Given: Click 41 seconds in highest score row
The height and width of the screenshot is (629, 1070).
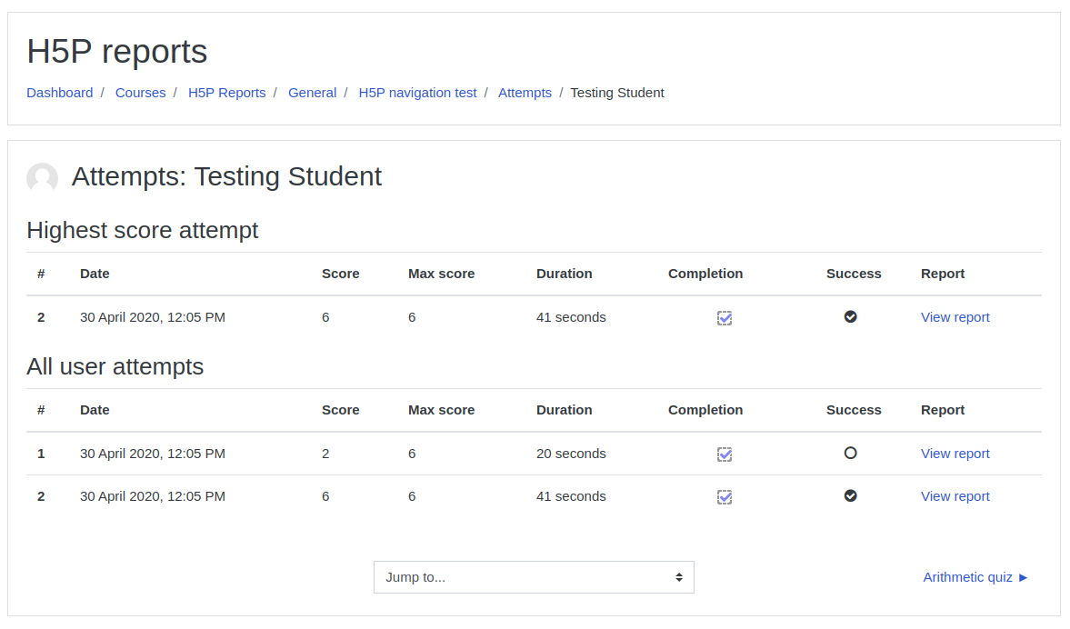Looking at the screenshot, I should pyautogui.click(x=571, y=317).
